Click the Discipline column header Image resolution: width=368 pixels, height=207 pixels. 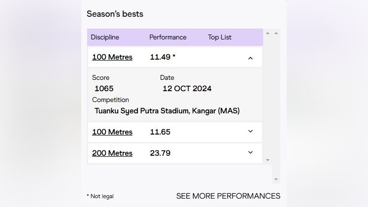(x=105, y=37)
